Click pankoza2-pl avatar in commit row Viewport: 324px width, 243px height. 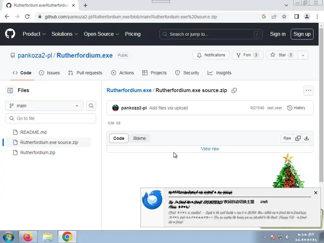click(x=115, y=108)
